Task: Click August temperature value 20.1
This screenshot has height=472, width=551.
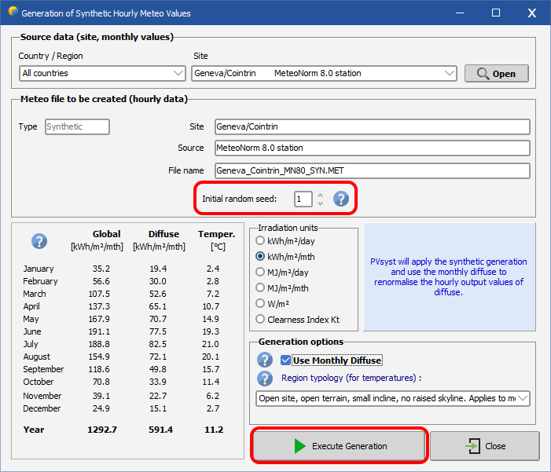Action: coord(211,357)
